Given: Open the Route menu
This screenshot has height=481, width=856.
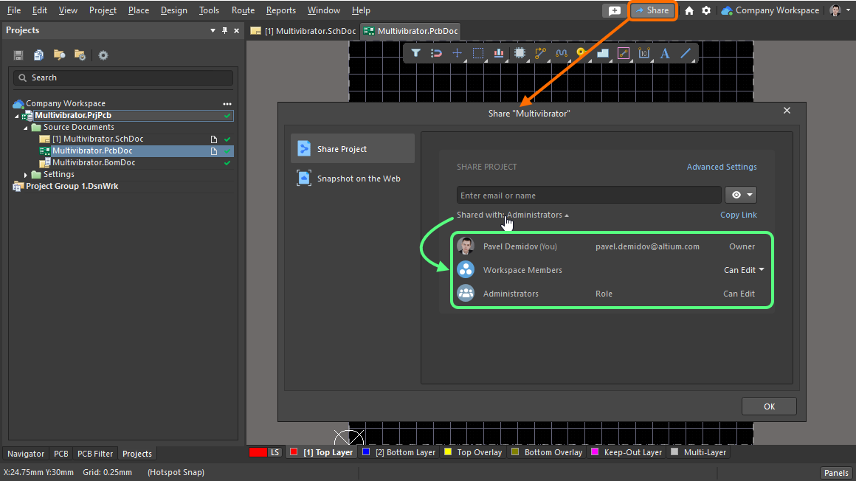Looking at the screenshot, I should click(243, 10).
